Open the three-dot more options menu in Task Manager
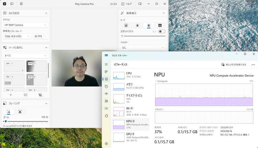Image resolution: width=258 pixels, height=148 pixels. coord(253,65)
